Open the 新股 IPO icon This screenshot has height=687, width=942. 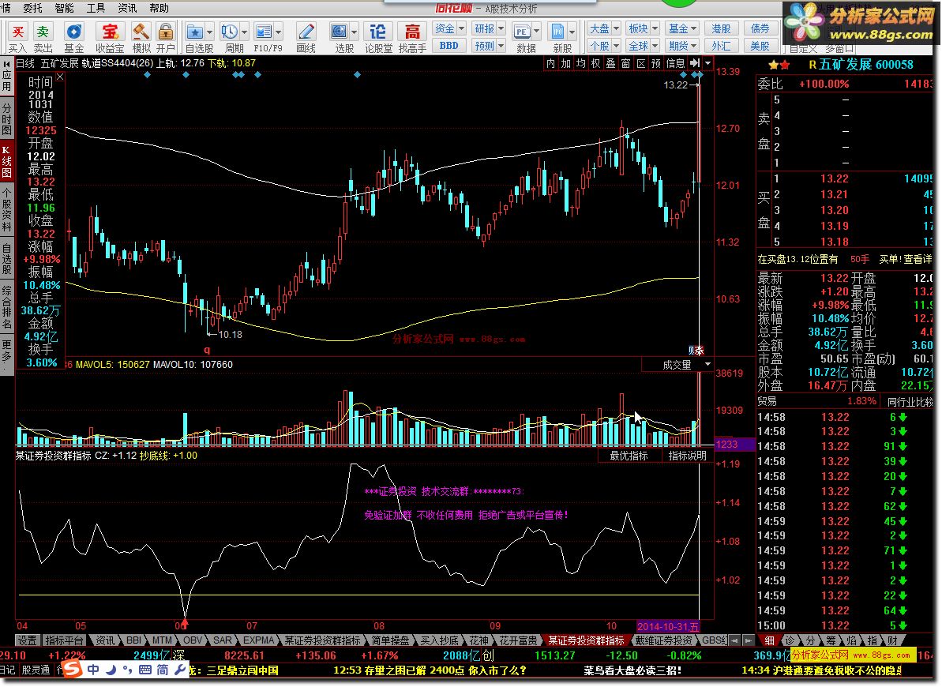pos(557,32)
